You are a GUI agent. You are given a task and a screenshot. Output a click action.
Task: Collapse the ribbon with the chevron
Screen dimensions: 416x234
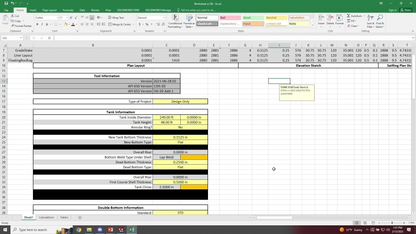click(x=413, y=31)
